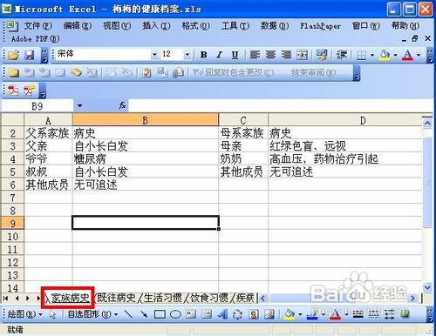436x336 pixels.
Task: Toggle Underline formatting
Action: 235,55
